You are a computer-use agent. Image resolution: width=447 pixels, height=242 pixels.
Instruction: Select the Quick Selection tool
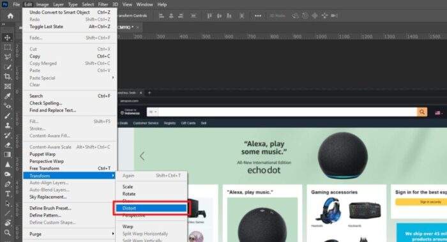pos(8,66)
